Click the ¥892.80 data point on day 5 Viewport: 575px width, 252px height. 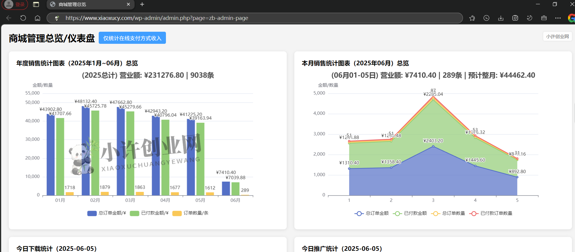point(517,177)
